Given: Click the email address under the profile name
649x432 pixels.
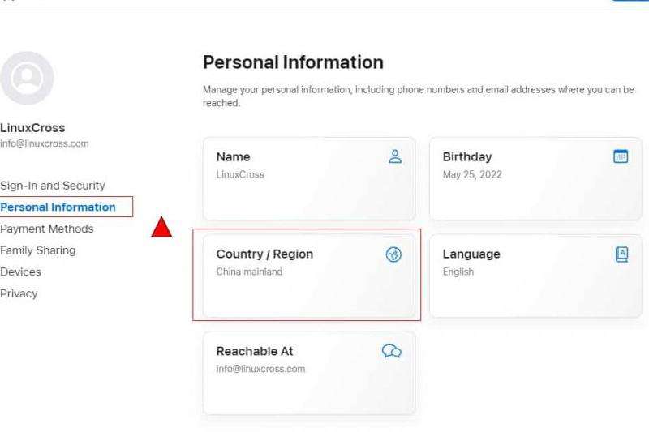Looking at the screenshot, I should pos(45,143).
